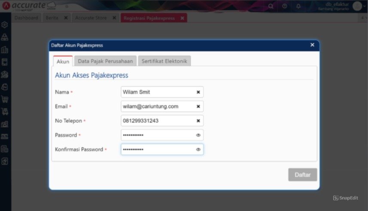Image resolution: width=368 pixels, height=211 pixels.
Task: Switch to the Berita tab
Action: [52, 18]
